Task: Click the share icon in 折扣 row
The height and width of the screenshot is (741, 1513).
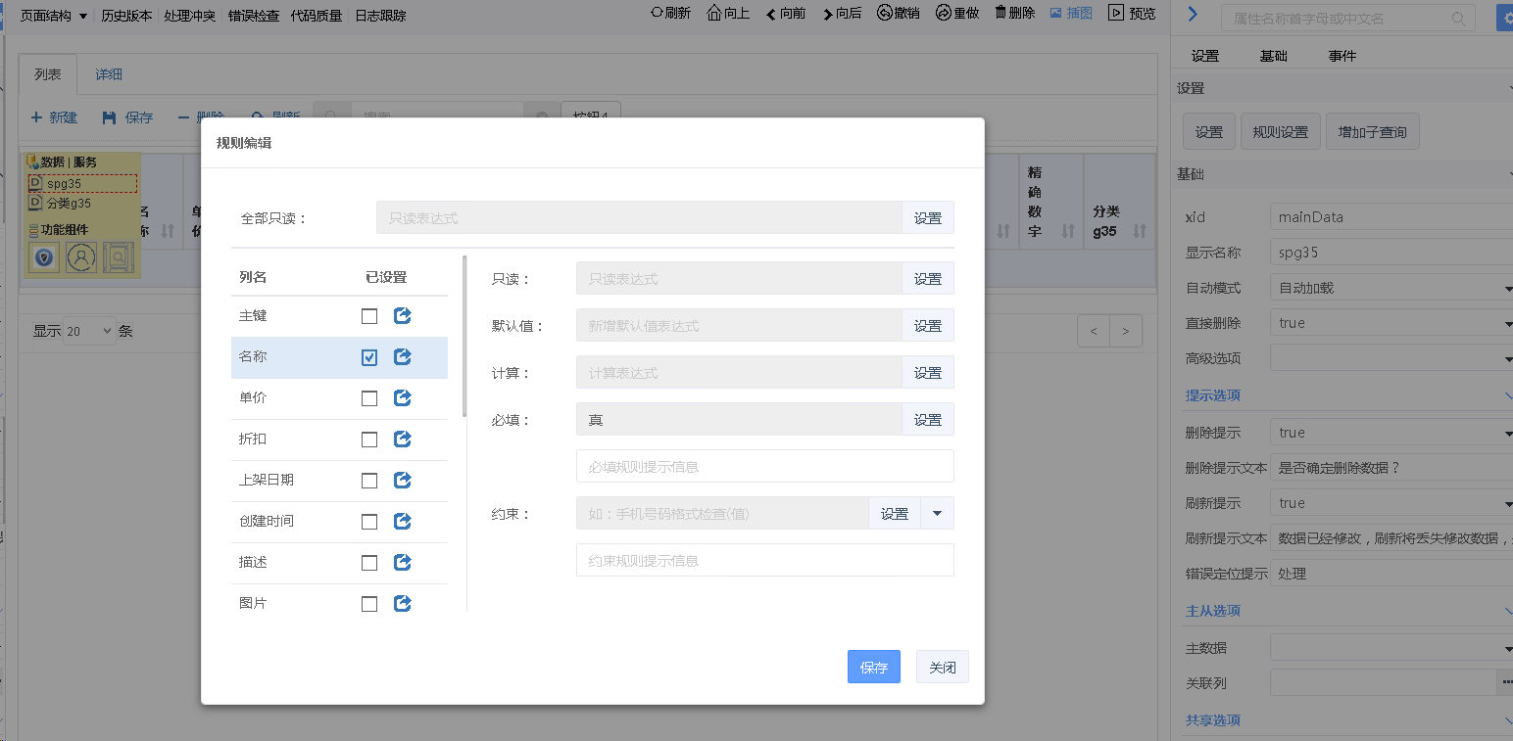Action: [x=402, y=440]
